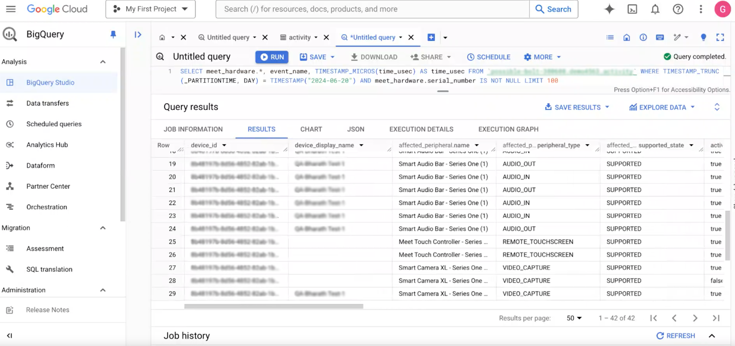Activate Cloud Shell terminal icon

coord(632,9)
